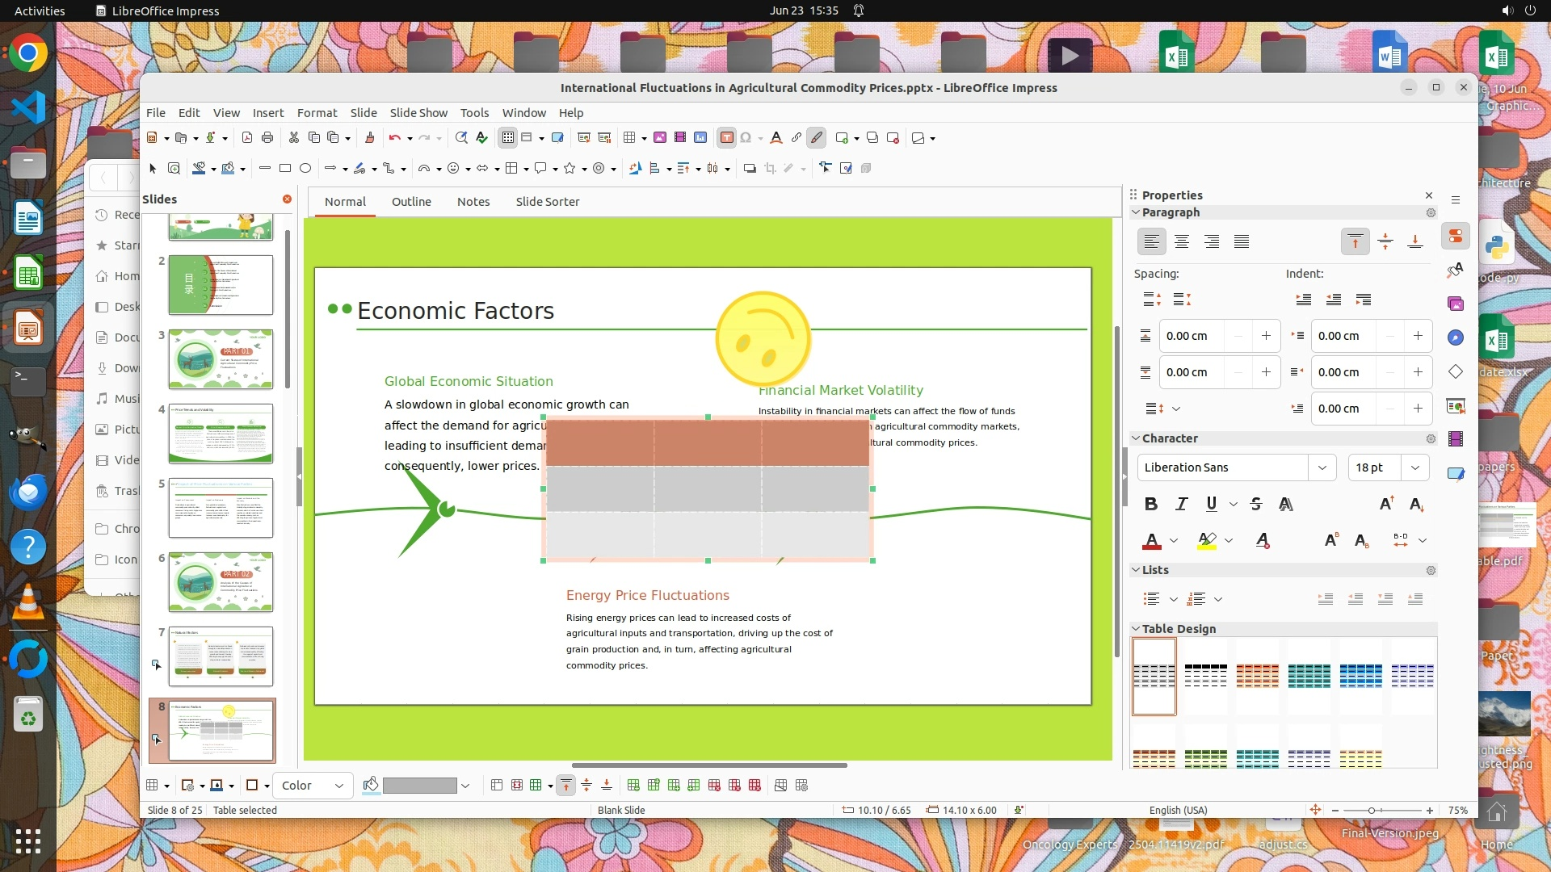Screen dimensions: 1551x872
Task: Close the Slides panel
Action: [x=287, y=199]
